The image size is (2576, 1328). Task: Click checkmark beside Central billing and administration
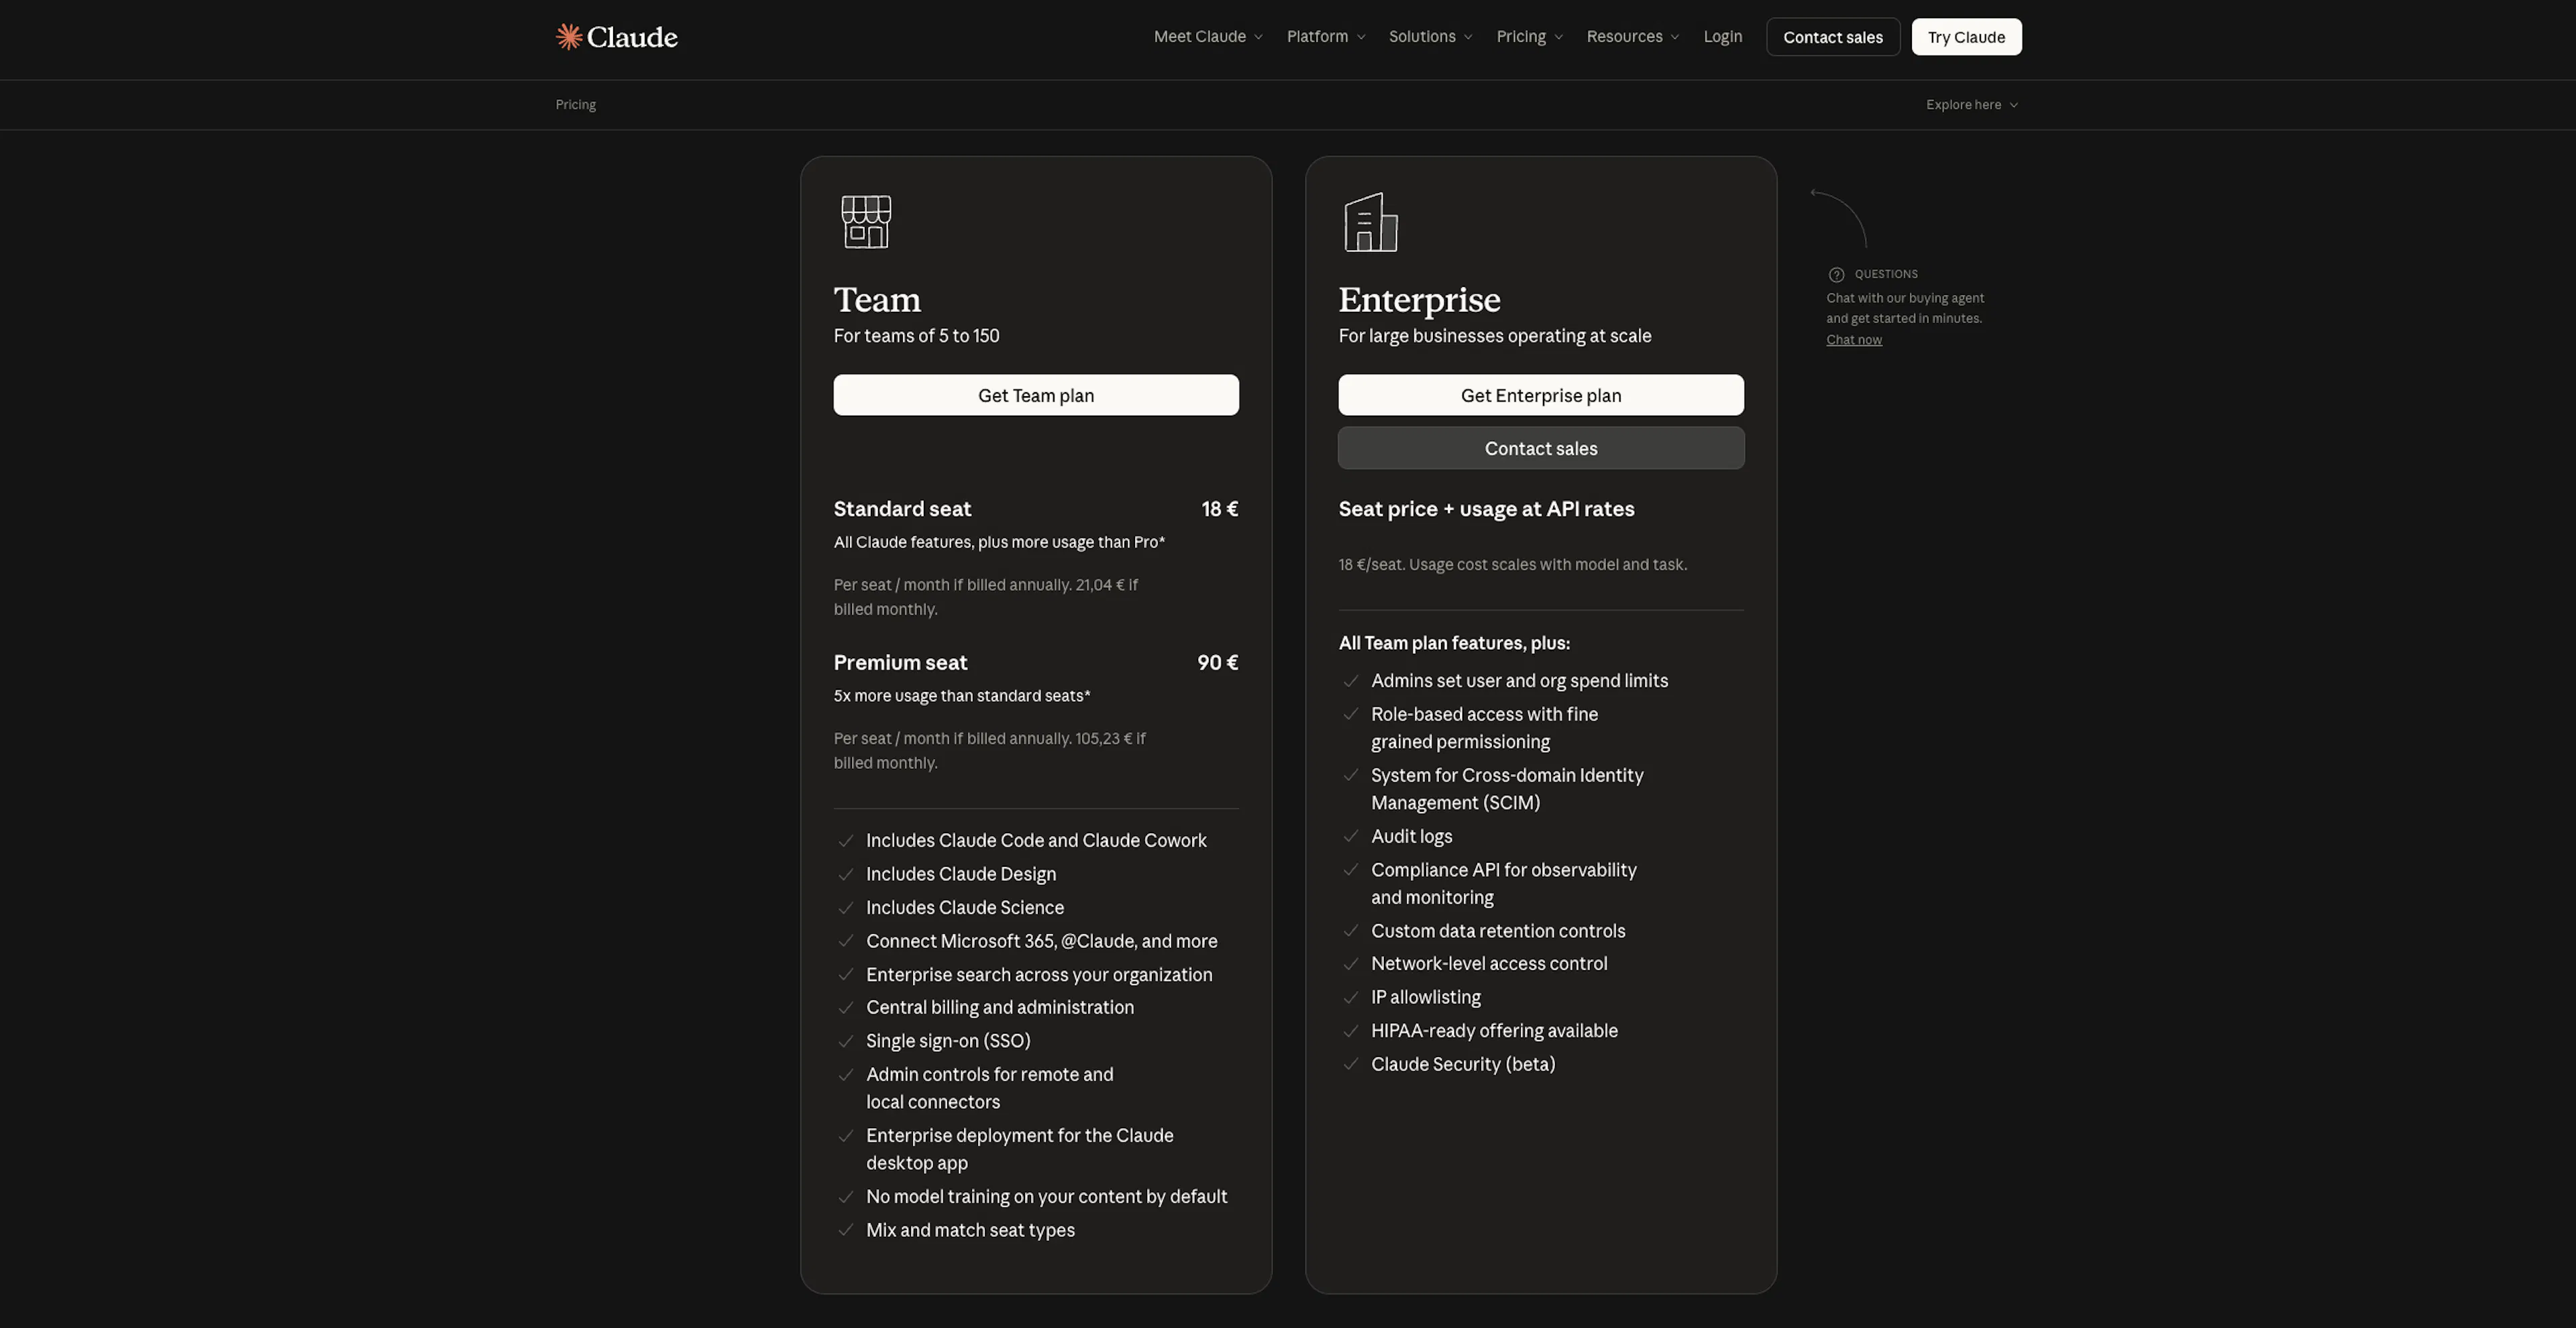(x=846, y=1008)
